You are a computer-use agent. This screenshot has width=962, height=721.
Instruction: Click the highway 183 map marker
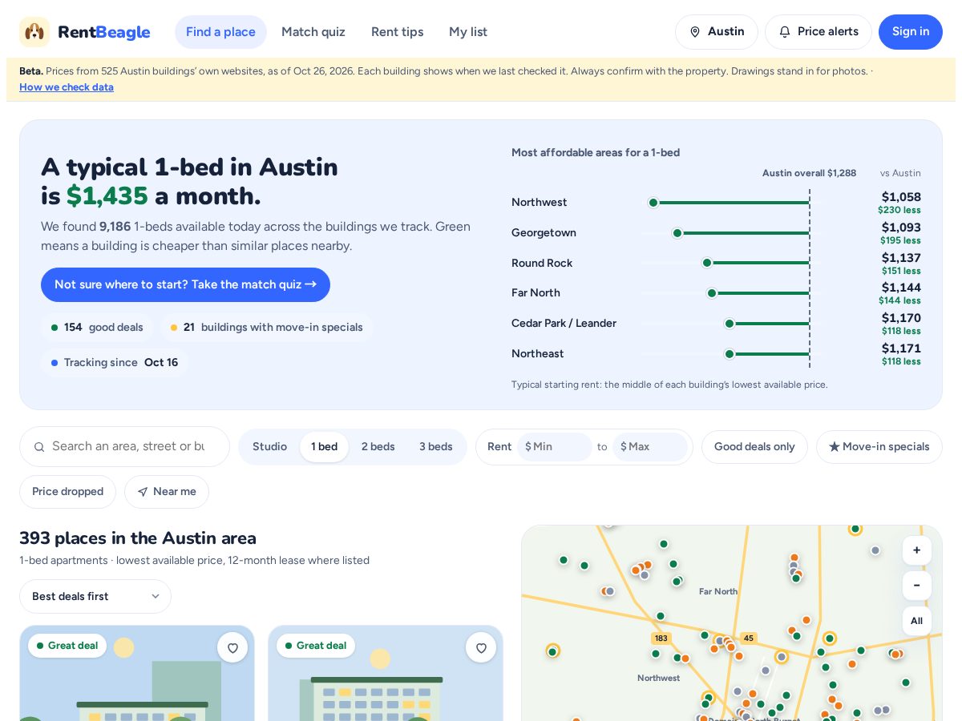coord(661,638)
